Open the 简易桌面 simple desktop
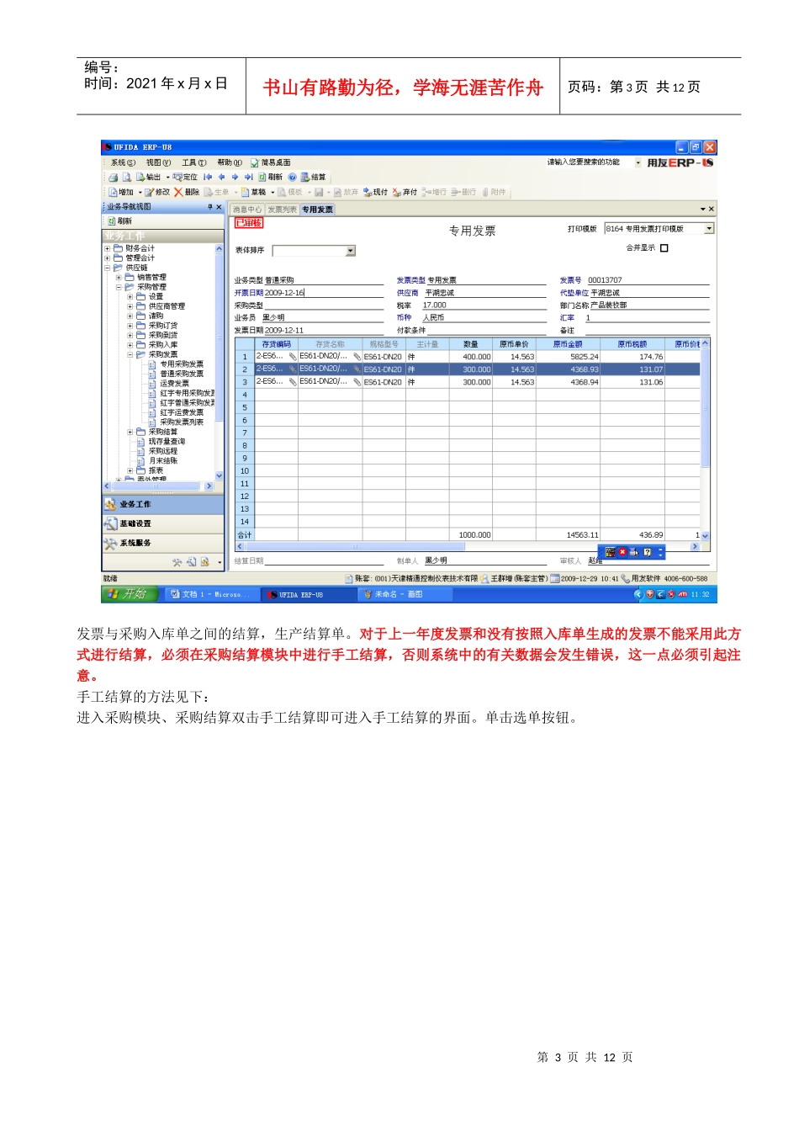The image size is (799, 1131). tap(270, 163)
